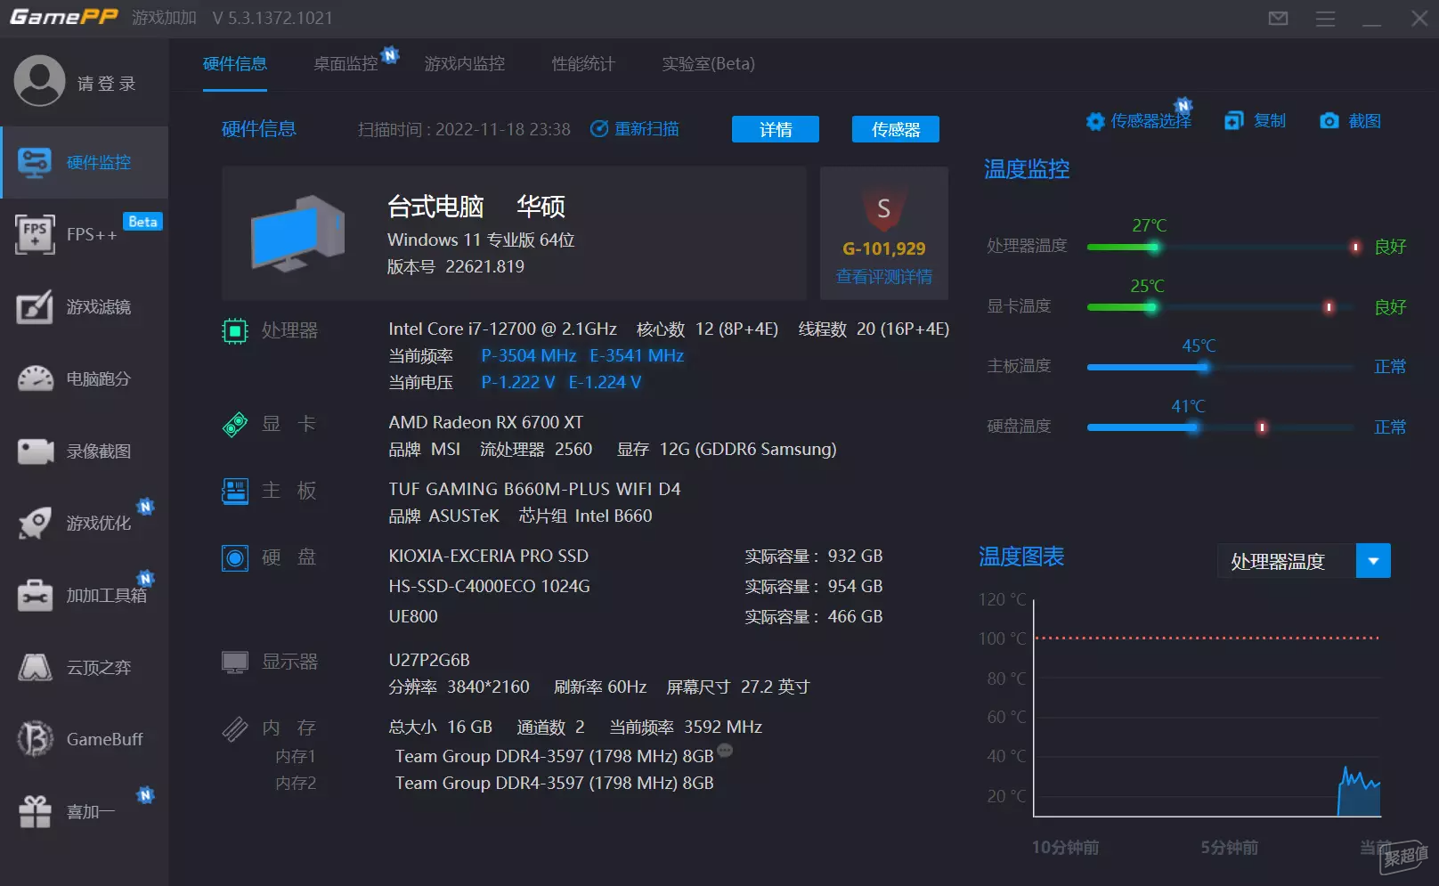
Task: Switch to 实验室(Beta) tab
Action: coord(708,64)
